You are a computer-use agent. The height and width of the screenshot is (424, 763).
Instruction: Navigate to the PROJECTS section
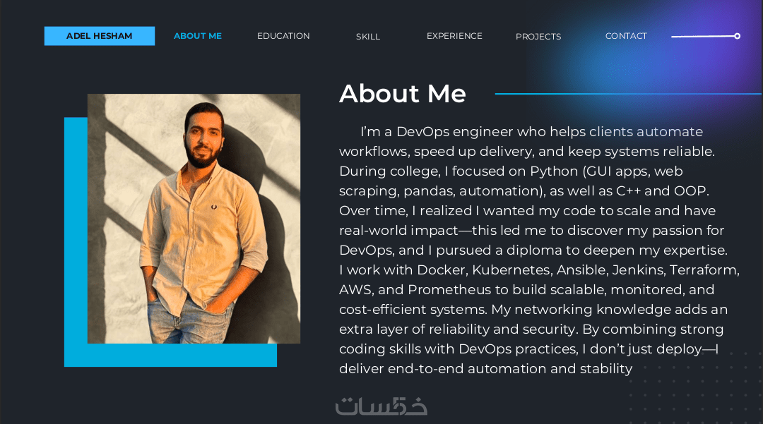(x=538, y=37)
